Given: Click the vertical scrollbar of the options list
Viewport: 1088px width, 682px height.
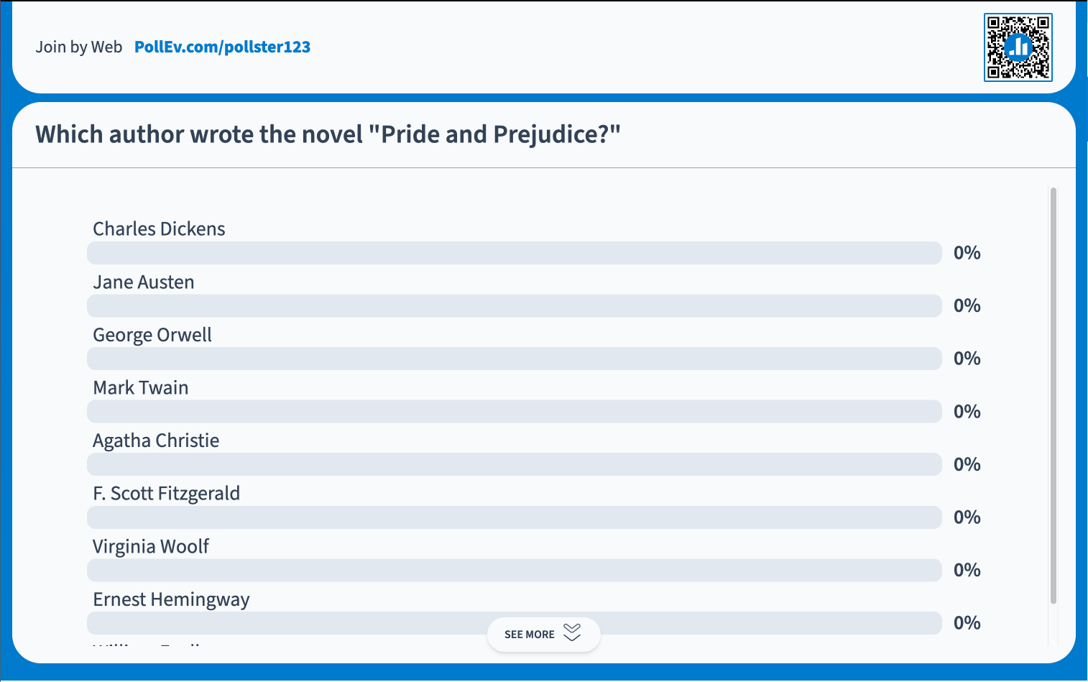Looking at the screenshot, I should (1053, 395).
